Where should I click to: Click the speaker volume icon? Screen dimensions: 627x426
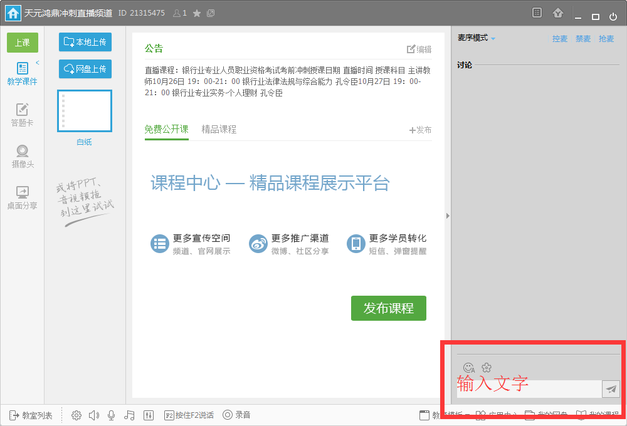[x=94, y=415]
